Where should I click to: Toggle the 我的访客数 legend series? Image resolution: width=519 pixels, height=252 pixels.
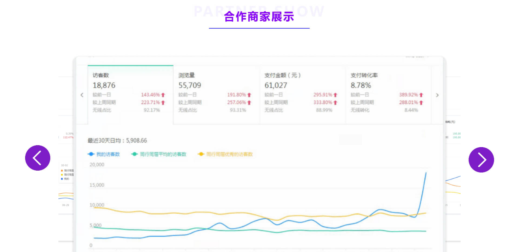point(104,154)
